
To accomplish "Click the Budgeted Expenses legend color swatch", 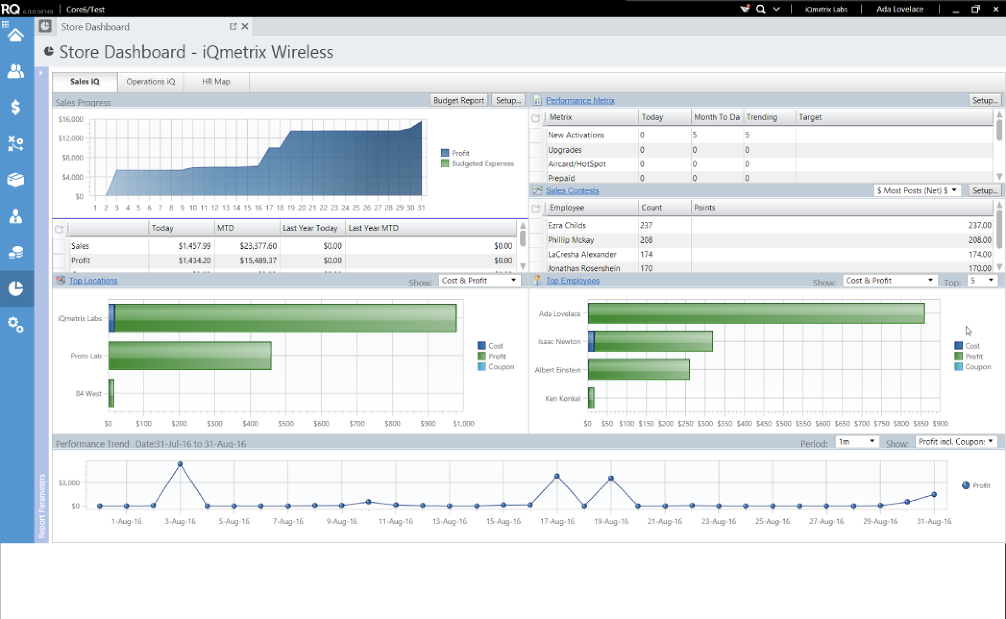I will point(445,164).
